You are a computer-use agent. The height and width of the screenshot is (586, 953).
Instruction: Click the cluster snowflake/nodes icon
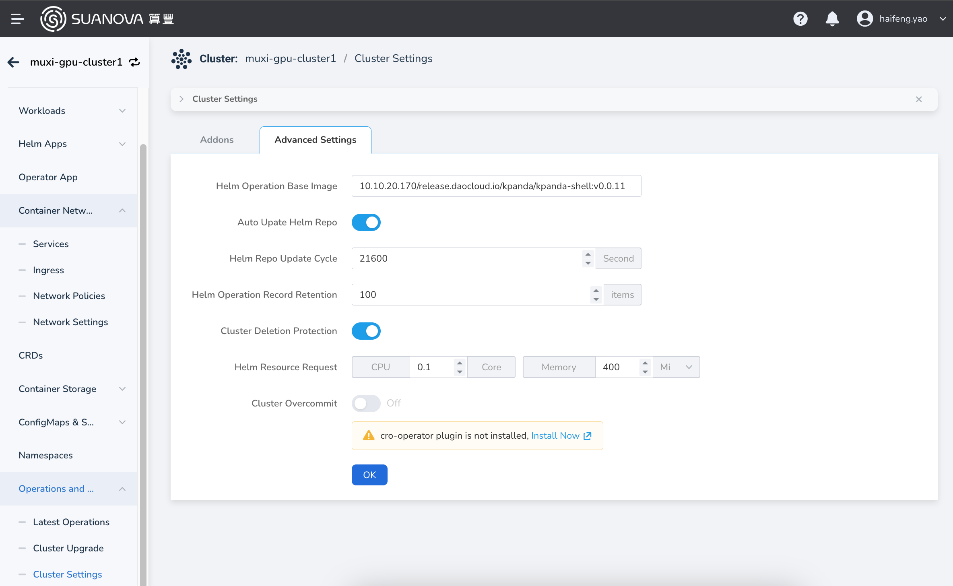coord(181,58)
